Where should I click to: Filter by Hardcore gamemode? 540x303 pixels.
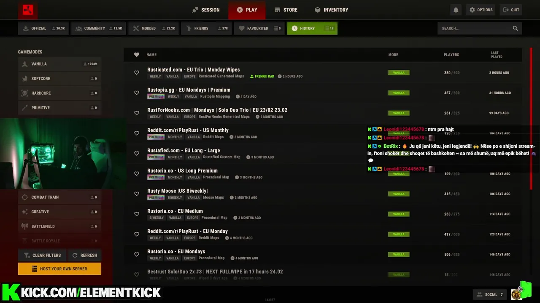click(59, 93)
